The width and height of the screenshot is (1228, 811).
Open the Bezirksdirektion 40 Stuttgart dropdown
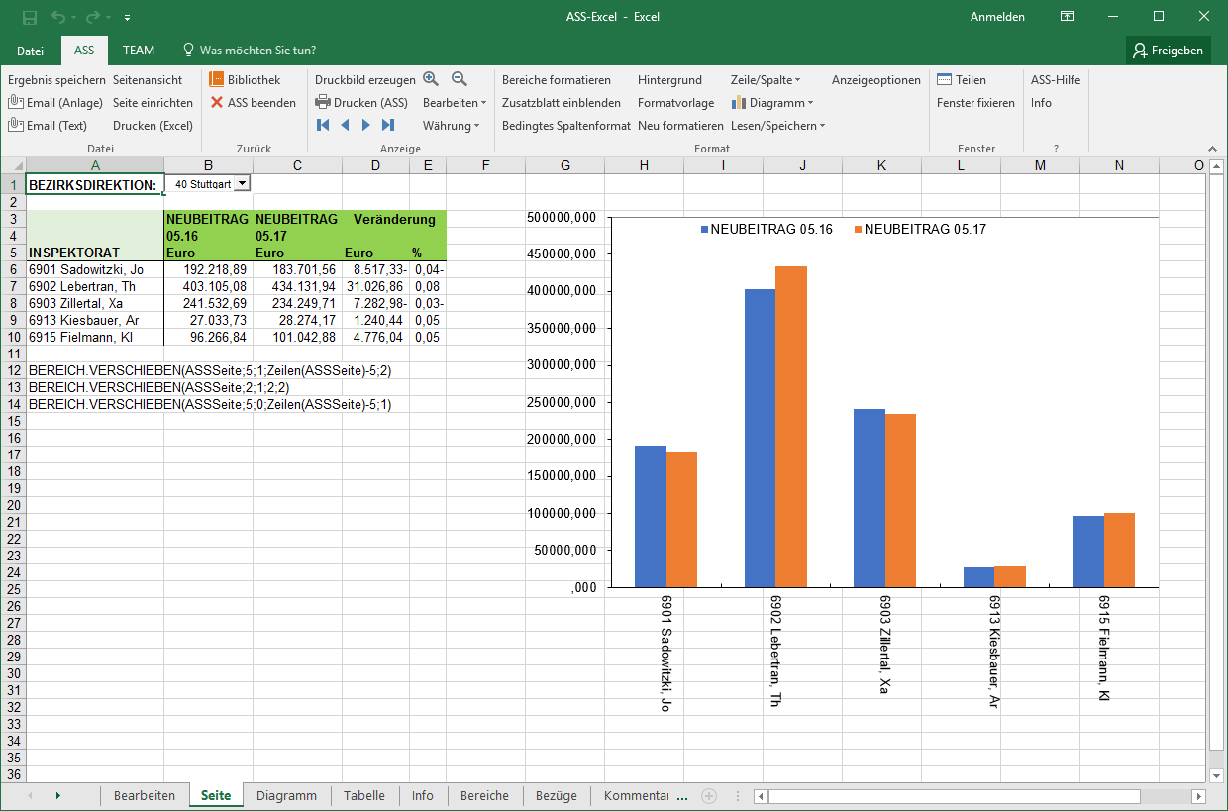(243, 184)
